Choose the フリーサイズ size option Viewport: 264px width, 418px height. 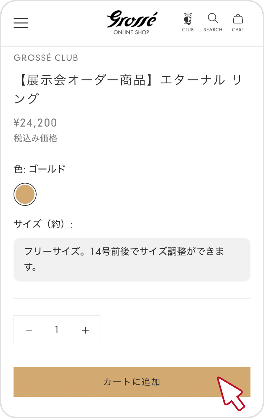point(132,260)
